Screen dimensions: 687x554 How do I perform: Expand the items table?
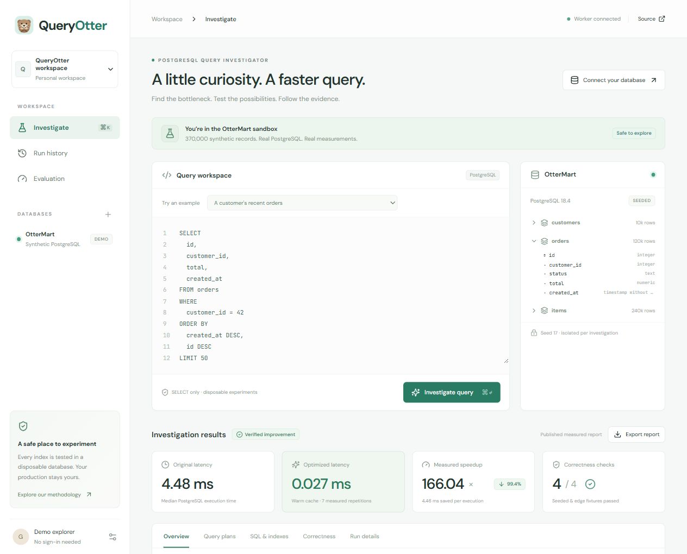click(x=592, y=311)
